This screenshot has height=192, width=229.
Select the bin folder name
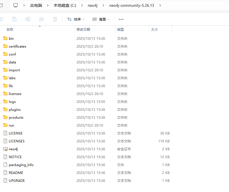[x=11, y=39]
